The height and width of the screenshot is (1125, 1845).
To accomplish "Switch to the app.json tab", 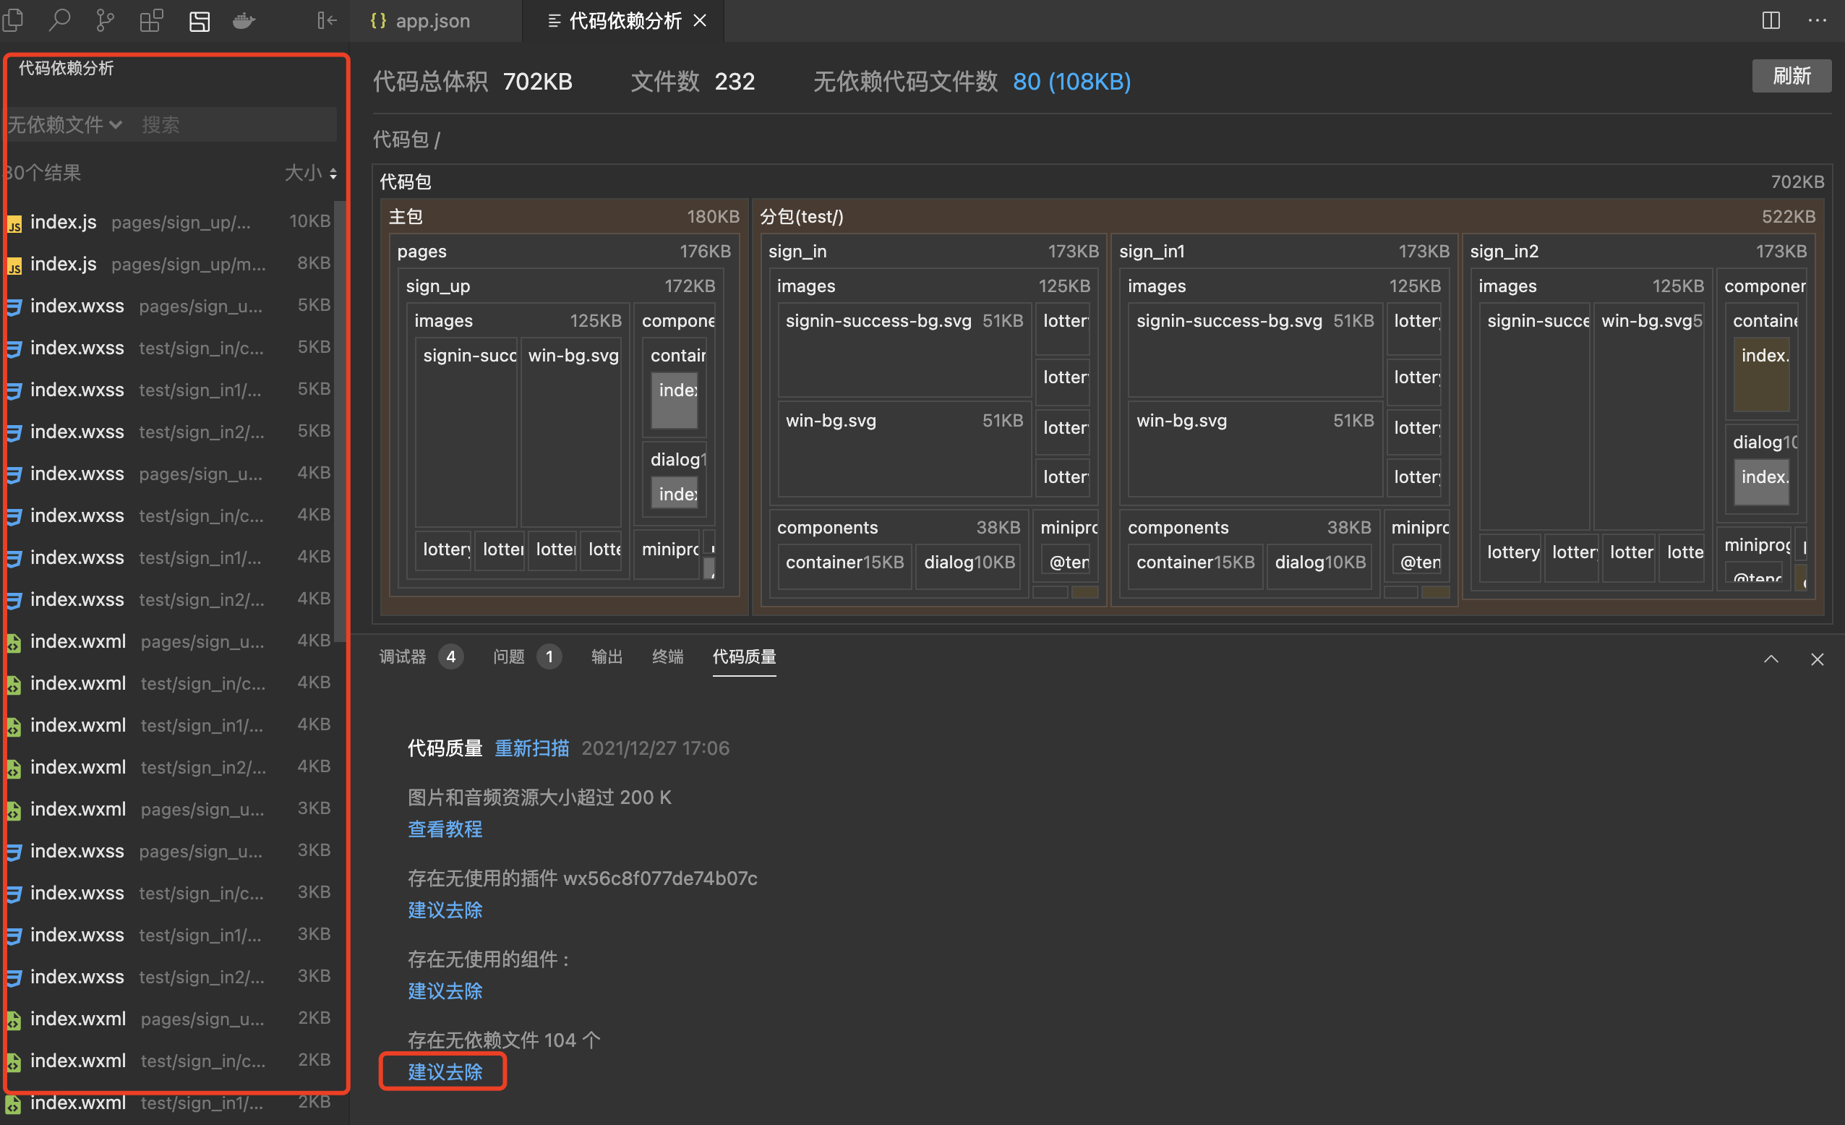I will (421, 20).
